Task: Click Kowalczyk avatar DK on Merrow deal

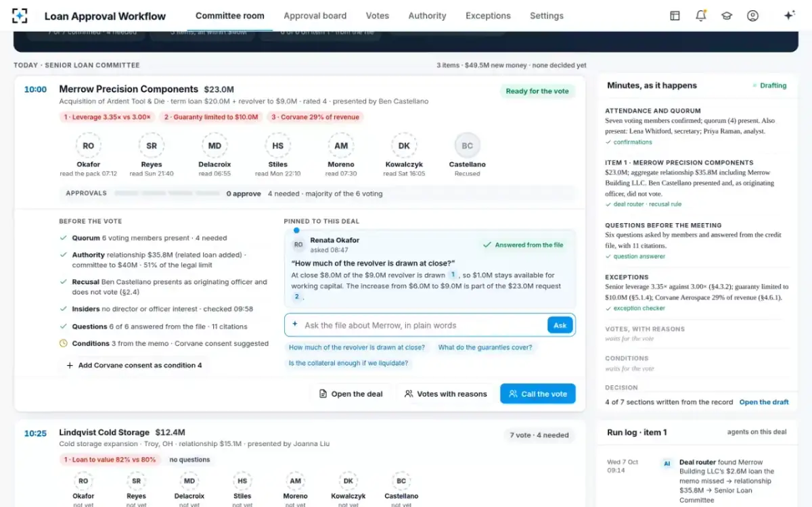Action: (x=404, y=145)
